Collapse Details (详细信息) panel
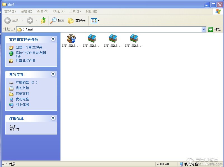This screenshot has height=167, width=224. (53, 118)
